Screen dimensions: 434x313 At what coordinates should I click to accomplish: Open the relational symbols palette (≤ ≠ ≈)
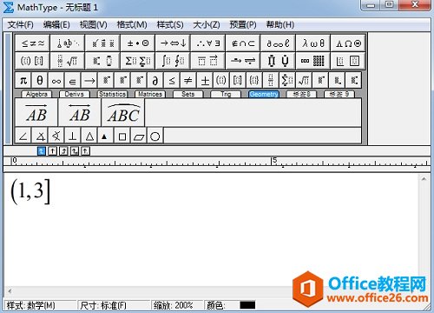32,43
